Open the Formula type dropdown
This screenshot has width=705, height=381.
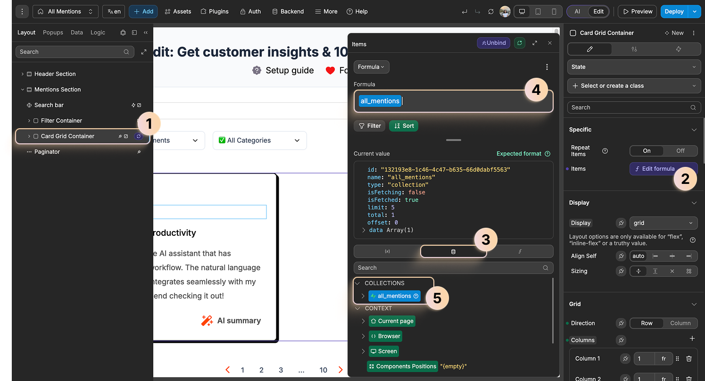pyautogui.click(x=372, y=67)
